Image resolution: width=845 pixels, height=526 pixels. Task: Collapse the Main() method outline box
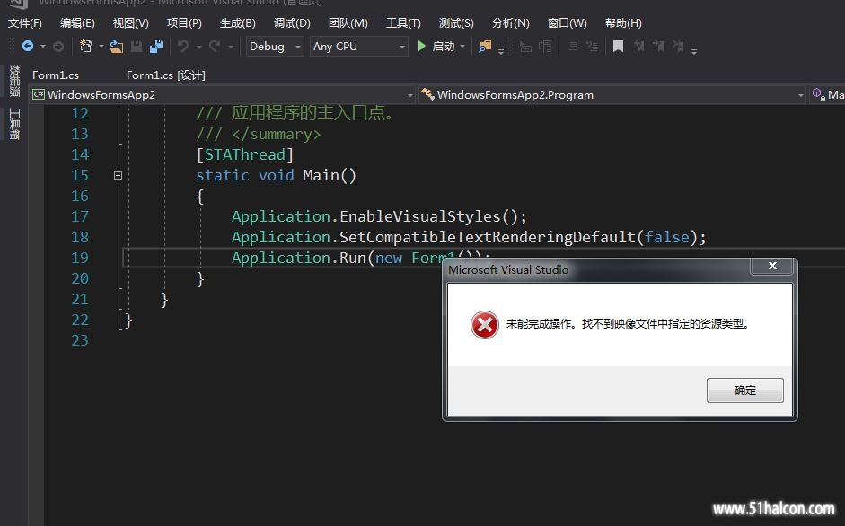click(x=118, y=175)
